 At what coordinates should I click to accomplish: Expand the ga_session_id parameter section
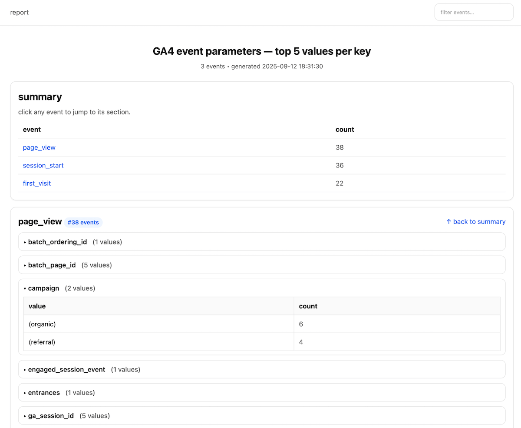coord(51,415)
